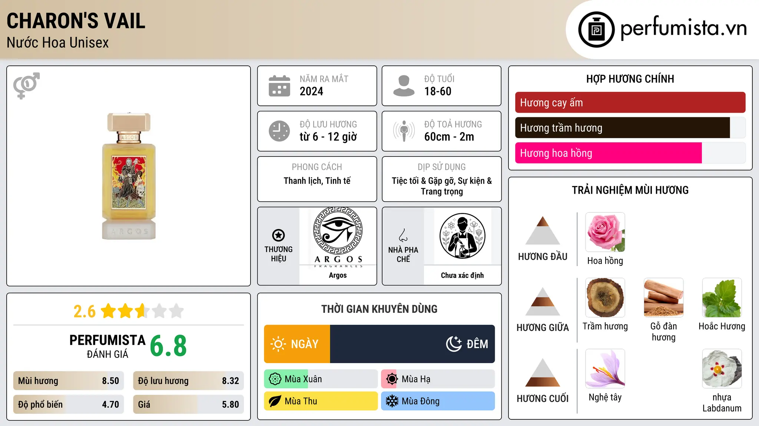
Task: Click the age range 18-60
Action: (x=438, y=91)
